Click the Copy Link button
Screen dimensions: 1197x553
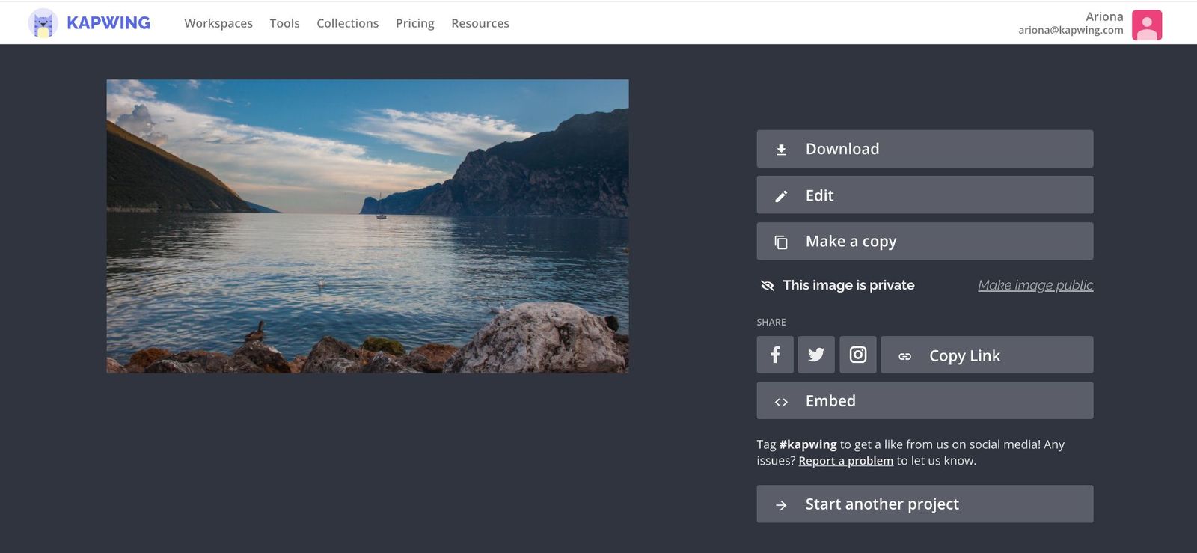pos(987,355)
